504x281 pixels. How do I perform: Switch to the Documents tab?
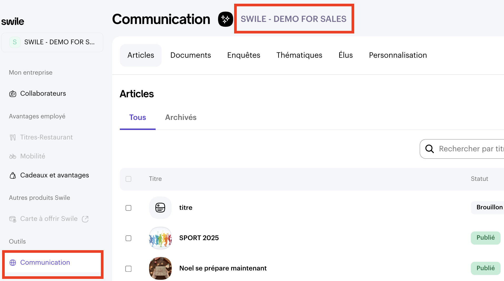[190, 55]
